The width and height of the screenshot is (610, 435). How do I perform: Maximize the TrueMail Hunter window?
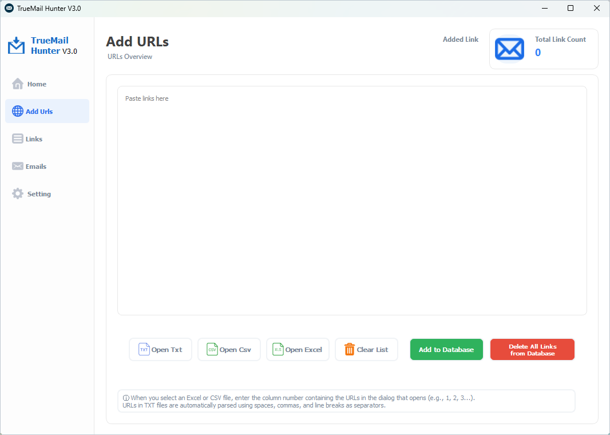571,8
